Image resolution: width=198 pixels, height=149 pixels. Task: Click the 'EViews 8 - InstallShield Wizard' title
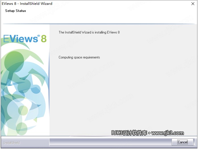27,3
